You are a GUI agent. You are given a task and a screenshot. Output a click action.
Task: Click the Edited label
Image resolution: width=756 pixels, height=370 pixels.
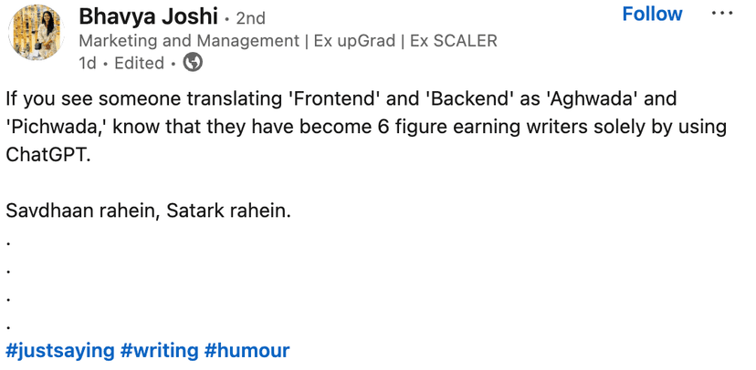(x=139, y=63)
